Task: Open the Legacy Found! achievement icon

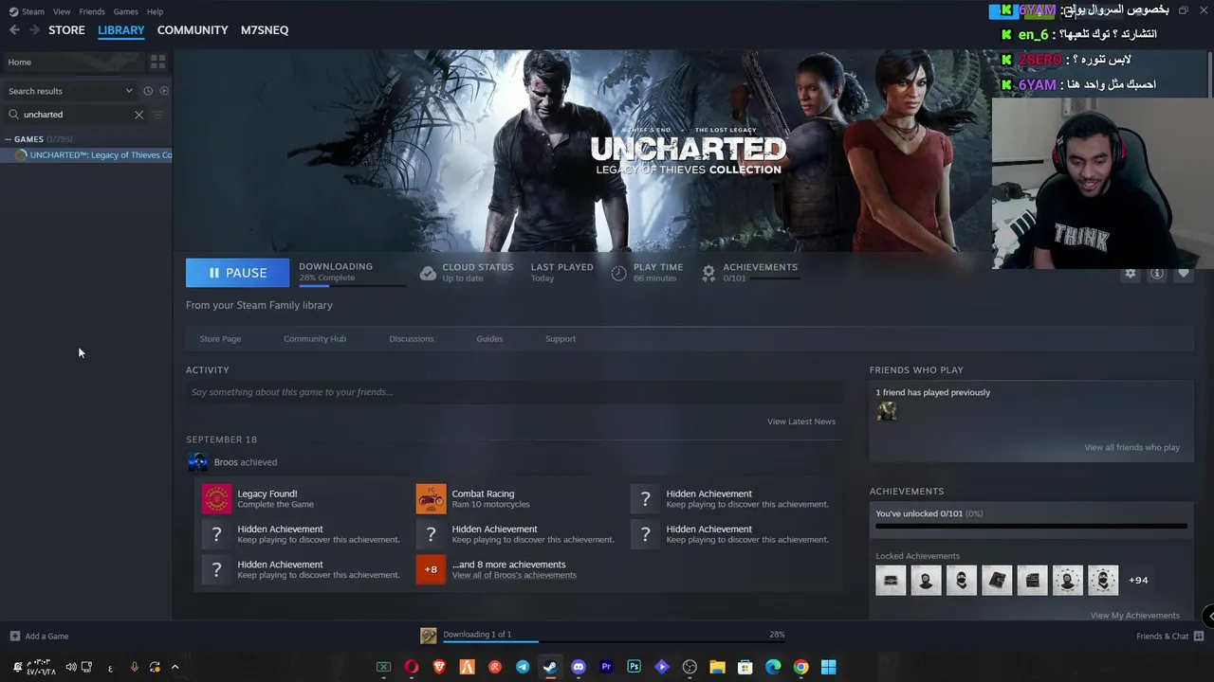Action: click(x=216, y=498)
